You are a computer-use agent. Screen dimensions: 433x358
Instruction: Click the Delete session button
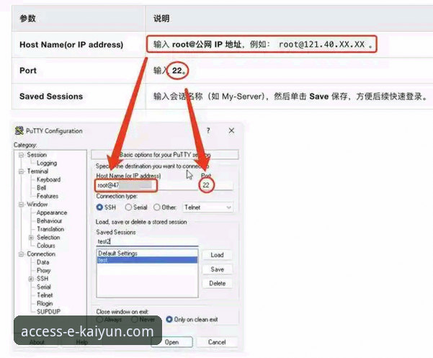[x=218, y=284]
